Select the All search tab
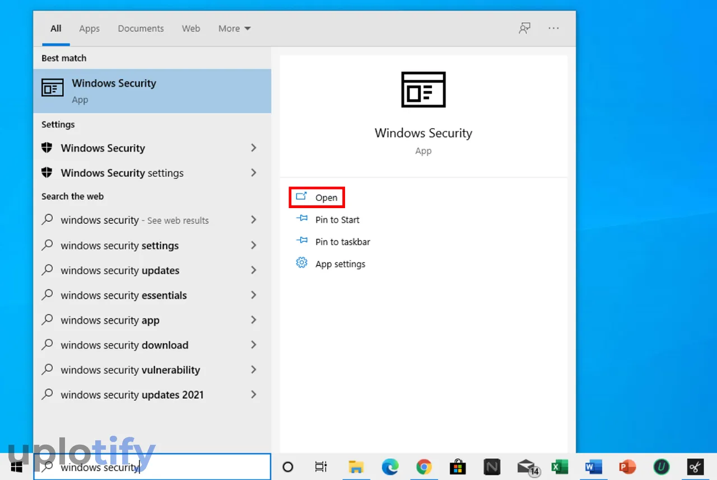The image size is (717, 480). point(56,29)
